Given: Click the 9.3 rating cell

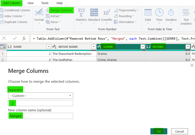Looking at the screenshot, I should [168, 54].
